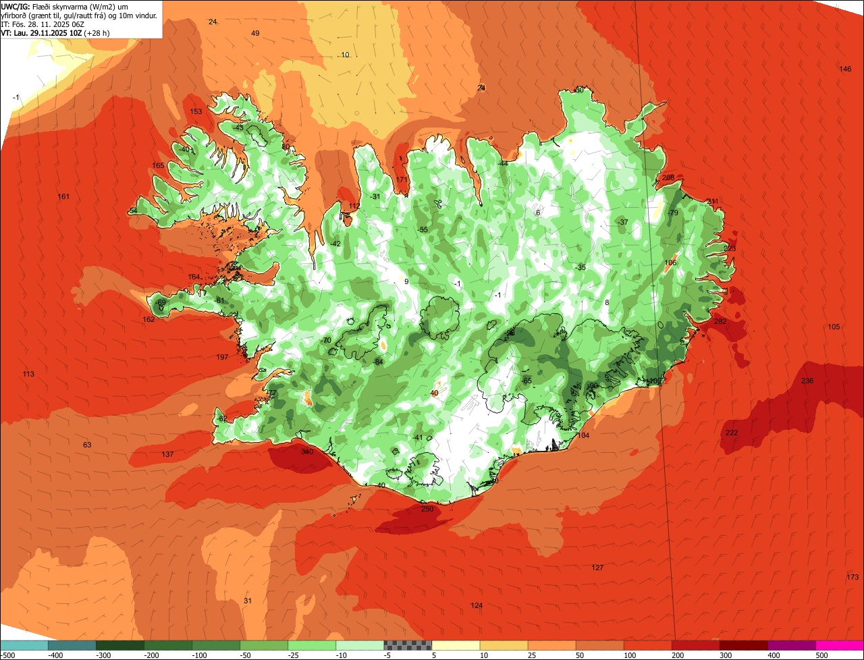The height and width of the screenshot is (660, 864).
Task: Click the 124 map value
Action: [x=477, y=605]
